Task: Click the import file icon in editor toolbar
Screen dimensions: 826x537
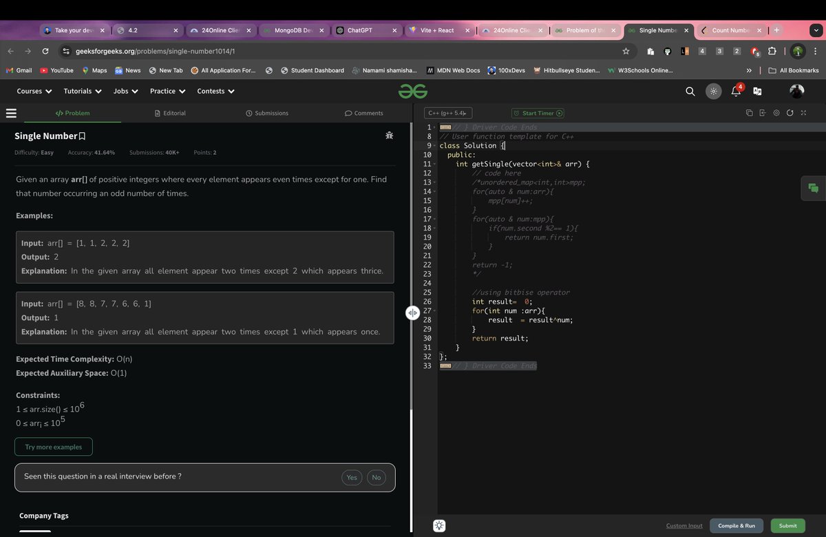Action: (762, 113)
